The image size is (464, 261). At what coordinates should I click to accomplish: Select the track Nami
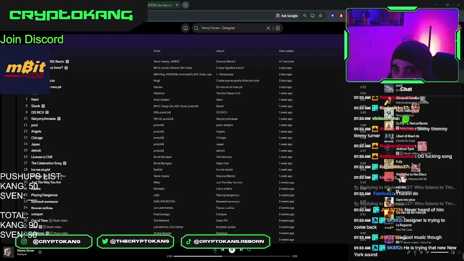tap(35, 100)
